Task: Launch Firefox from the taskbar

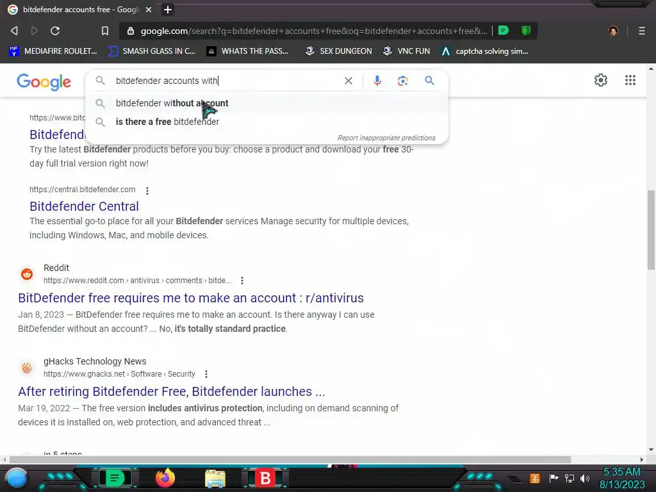Action: (x=165, y=478)
